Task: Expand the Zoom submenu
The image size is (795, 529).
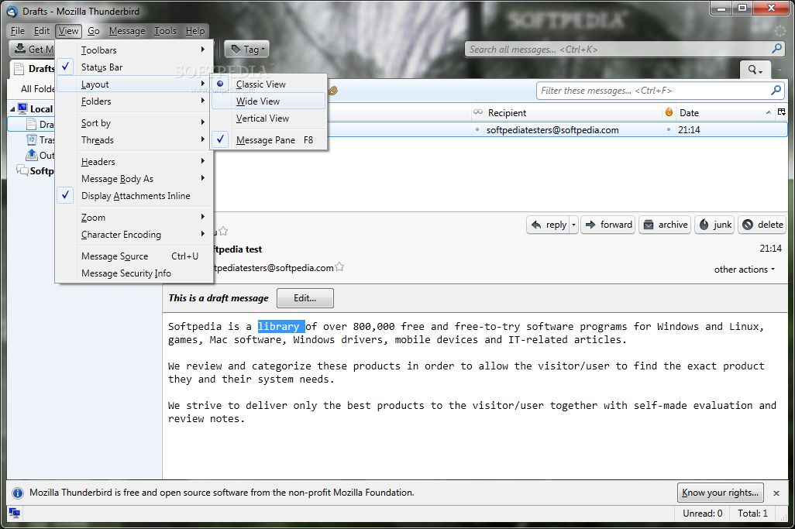Action: point(134,218)
